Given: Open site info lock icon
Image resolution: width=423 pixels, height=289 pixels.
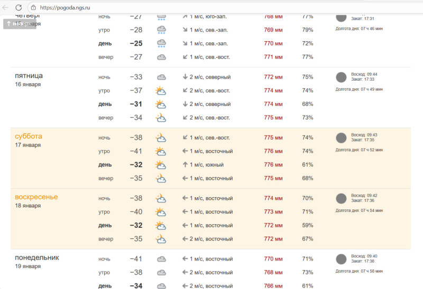Looking at the screenshot, I should [x=33, y=7].
